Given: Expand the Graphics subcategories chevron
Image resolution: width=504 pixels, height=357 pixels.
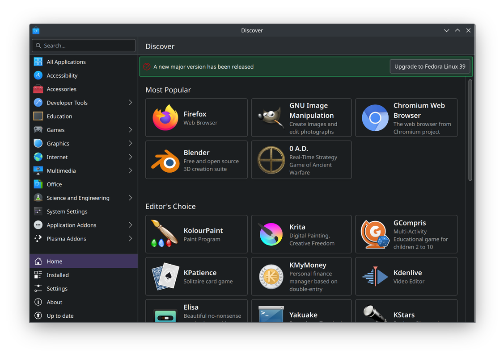Looking at the screenshot, I should [x=130, y=143].
